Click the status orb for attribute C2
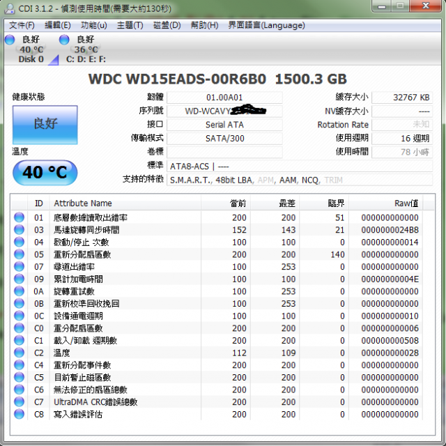446x446 pixels. click(19, 353)
